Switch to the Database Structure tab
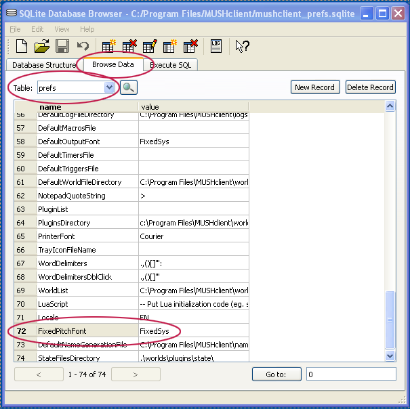Image resolution: width=410 pixels, height=409 pixels. (x=44, y=65)
